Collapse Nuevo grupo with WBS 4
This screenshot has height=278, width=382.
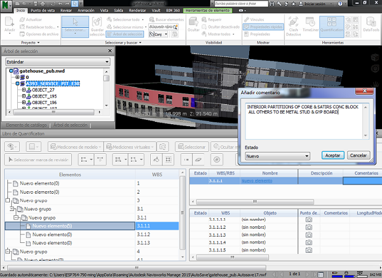tap(8, 251)
